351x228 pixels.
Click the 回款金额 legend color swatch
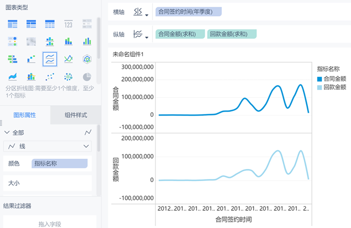tap(320, 87)
